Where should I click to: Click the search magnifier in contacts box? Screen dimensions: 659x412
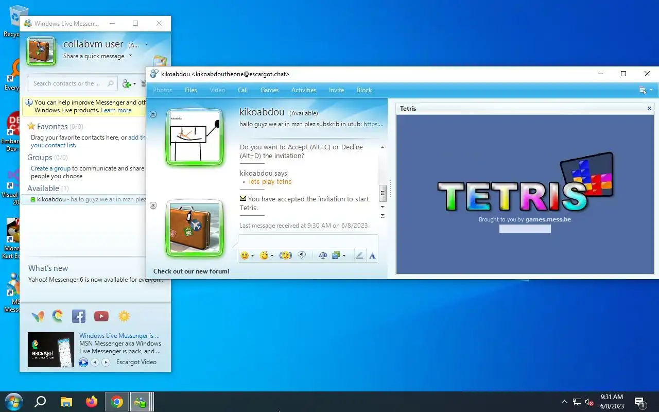pos(110,83)
